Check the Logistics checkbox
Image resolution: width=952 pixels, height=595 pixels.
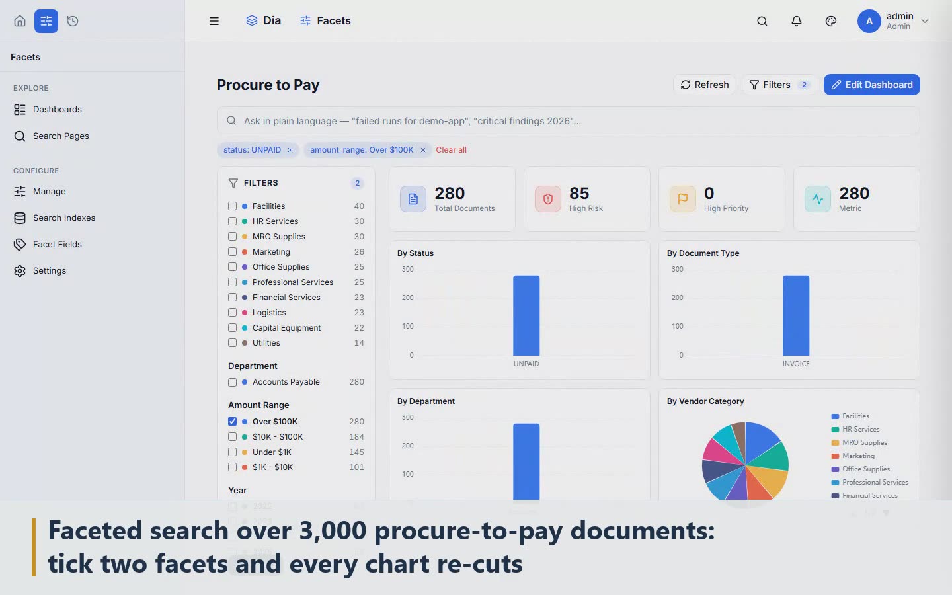[232, 313]
